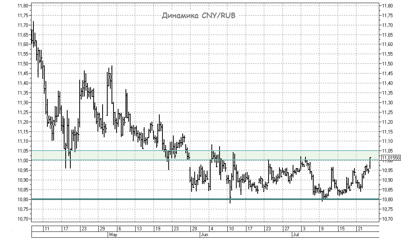This screenshot has height=242, width=403.
Task: Click 11,20 on the left price axis
Action: click(x=23, y=122)
